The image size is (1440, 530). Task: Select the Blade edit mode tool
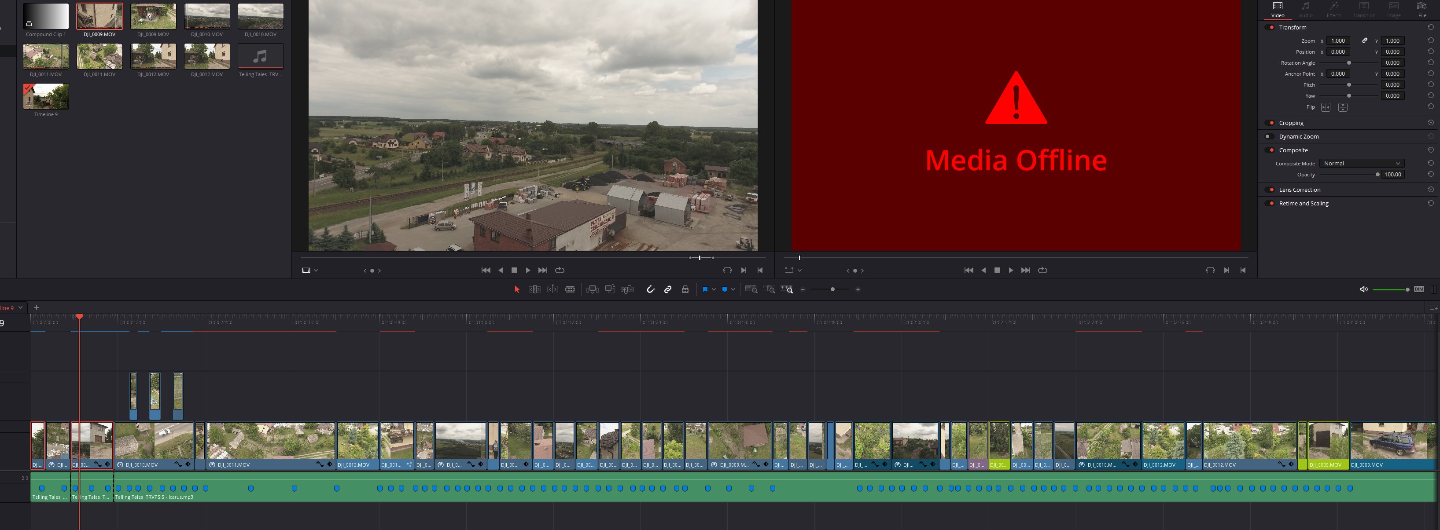tap(570, 289)
